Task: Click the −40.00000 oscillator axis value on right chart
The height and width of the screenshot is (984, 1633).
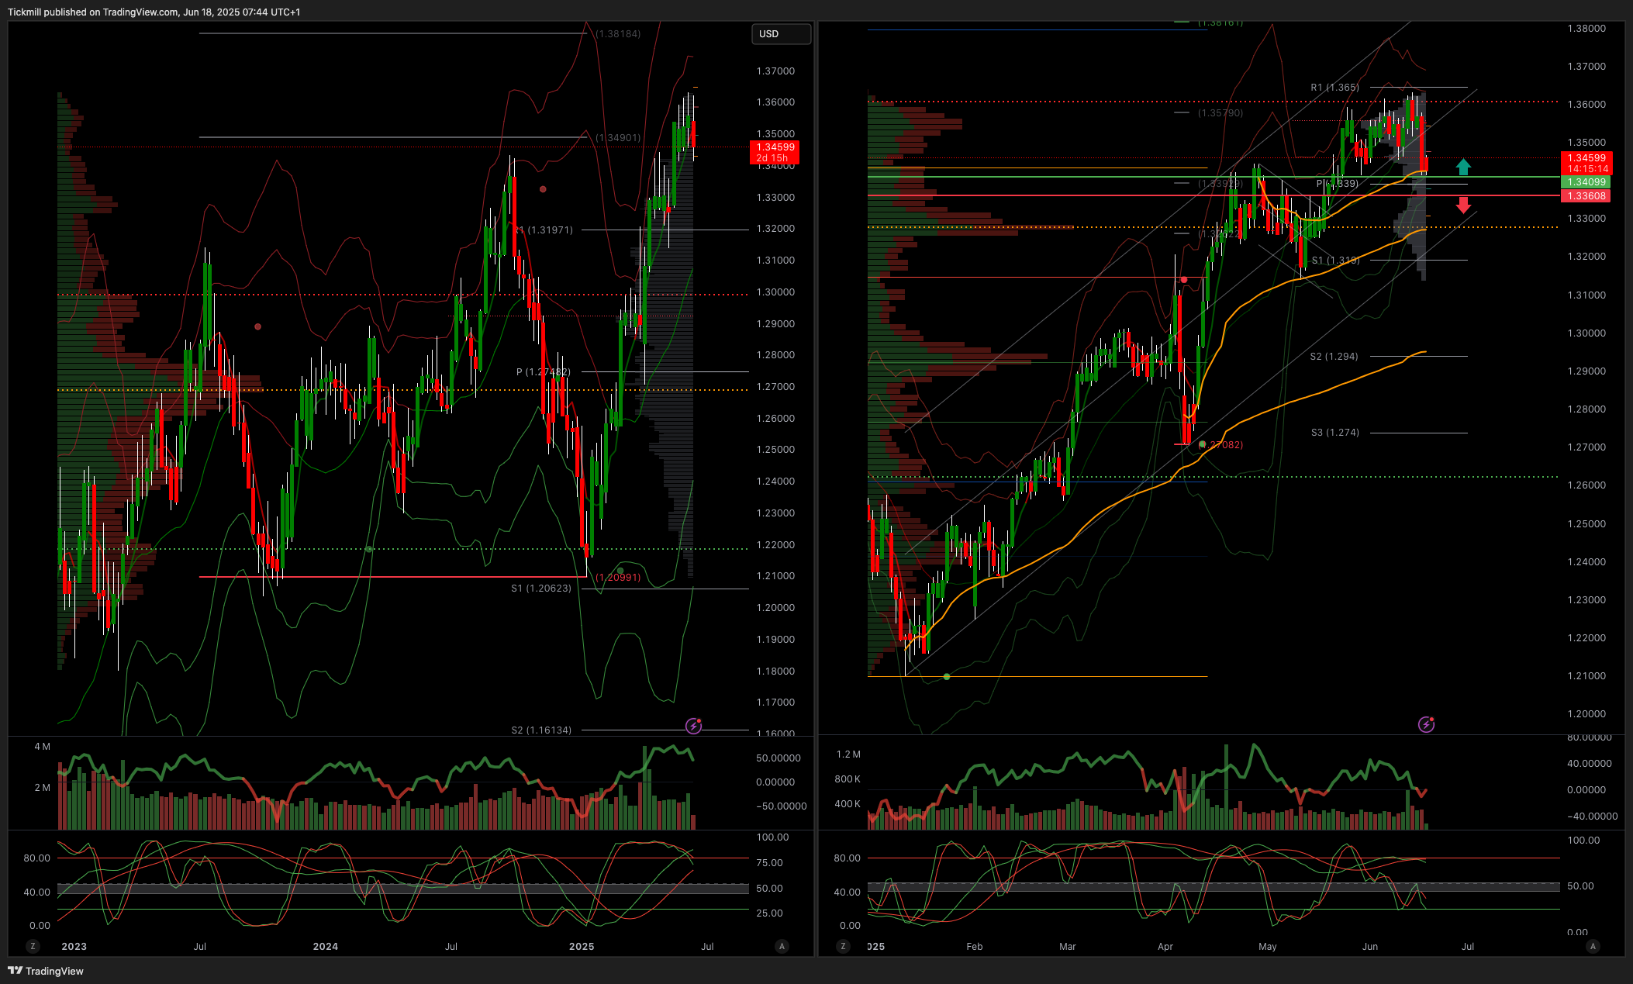Action: click(x=1592, y=817)
